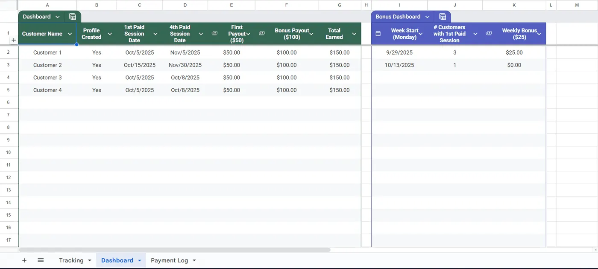This screenshot has width=598, height=269.
Task: Open the Dashboard table calculator icon
Action: pos(73,17)
